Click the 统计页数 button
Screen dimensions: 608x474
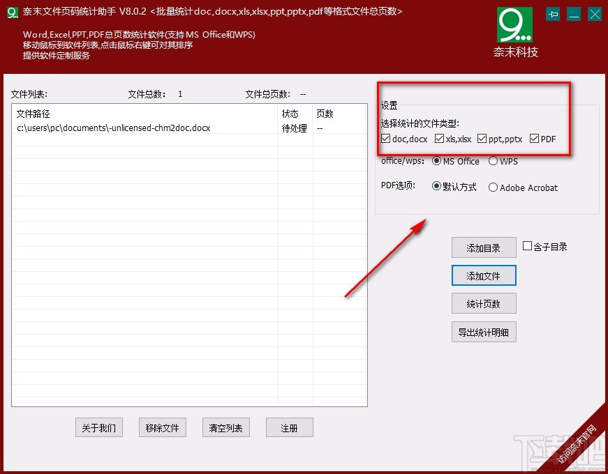[x=484, y=303]
